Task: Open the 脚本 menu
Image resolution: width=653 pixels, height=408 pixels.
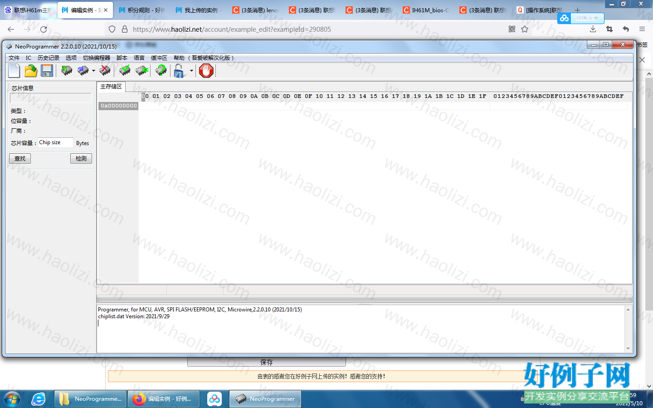Action: click(x=122, y=58)
